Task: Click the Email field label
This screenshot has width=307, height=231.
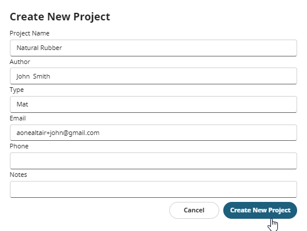Action: tap(18, 118)
